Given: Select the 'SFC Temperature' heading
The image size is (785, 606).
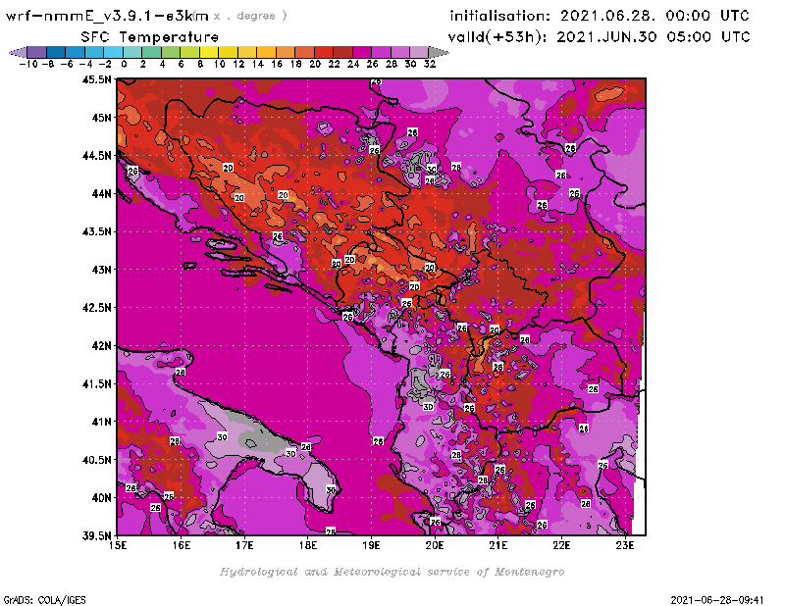Looking at the screenshot, I should (x=150, y=37).
